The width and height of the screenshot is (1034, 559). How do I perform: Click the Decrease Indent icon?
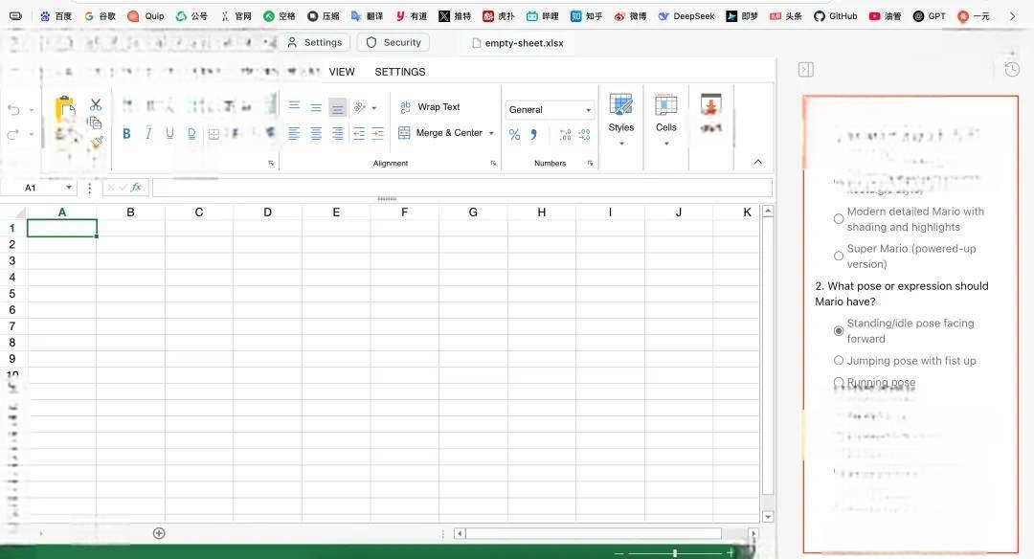tap(359, 134)
